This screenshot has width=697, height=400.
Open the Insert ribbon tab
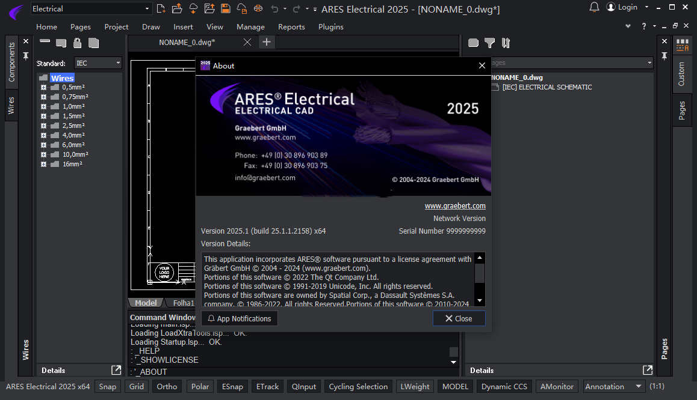pos(183,26)
